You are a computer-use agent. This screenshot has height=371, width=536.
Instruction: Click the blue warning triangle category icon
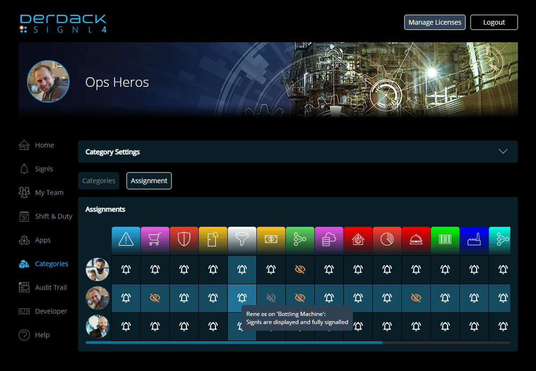(x=126, y=239)
